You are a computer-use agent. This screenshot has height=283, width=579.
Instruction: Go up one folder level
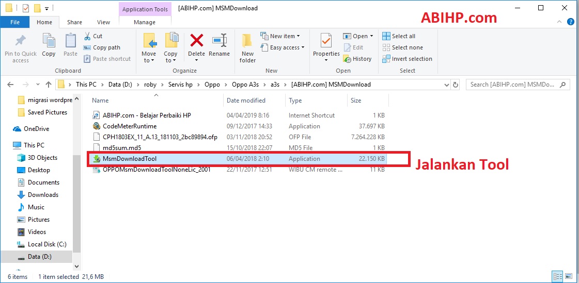[49, 85]
